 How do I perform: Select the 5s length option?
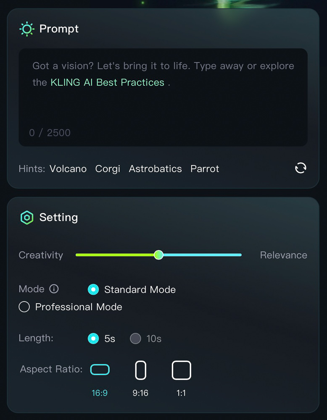(x=93, y=339)
